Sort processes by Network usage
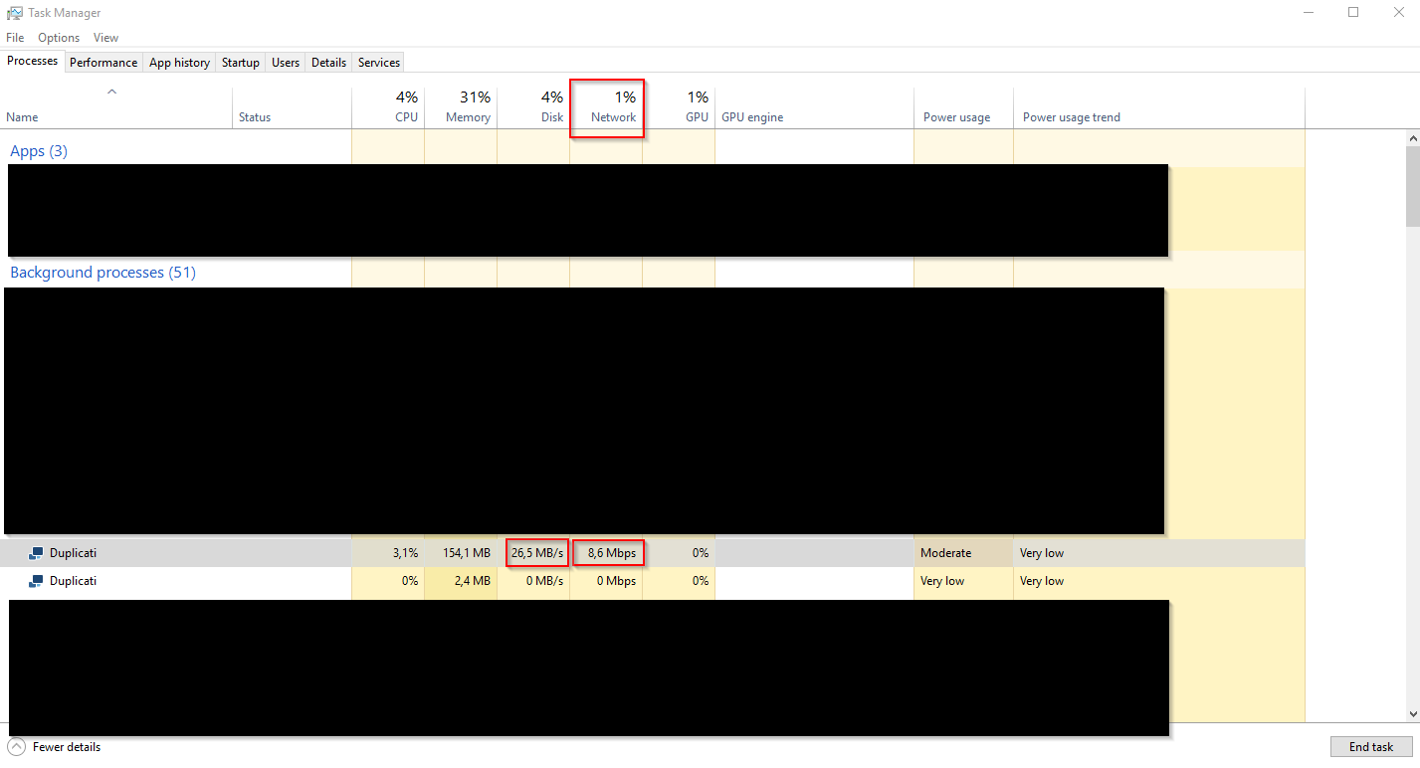Screen dimensions: 1420x768 tap(612, 106)
